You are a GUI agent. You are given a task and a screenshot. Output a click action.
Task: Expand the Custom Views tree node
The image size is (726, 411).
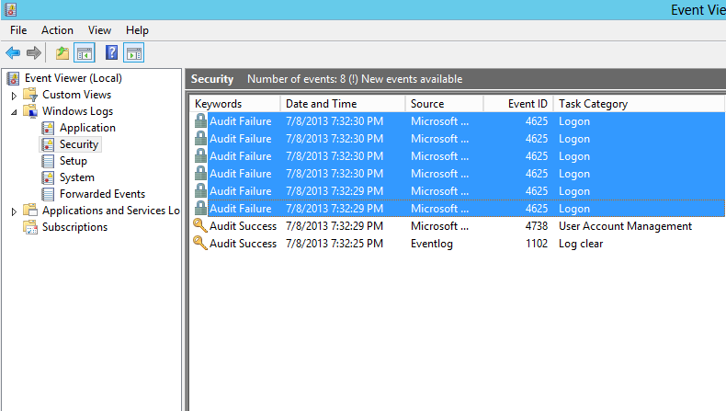pos(14,96)
